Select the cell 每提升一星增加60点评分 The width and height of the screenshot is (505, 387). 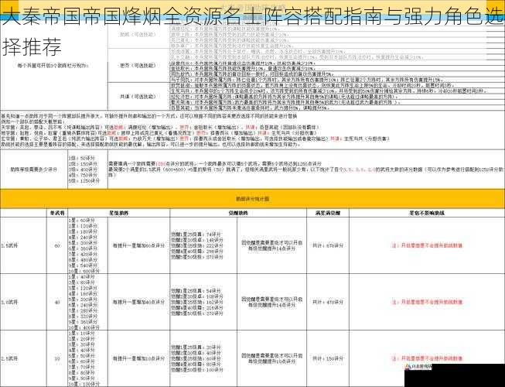click(x=138, y=245)
